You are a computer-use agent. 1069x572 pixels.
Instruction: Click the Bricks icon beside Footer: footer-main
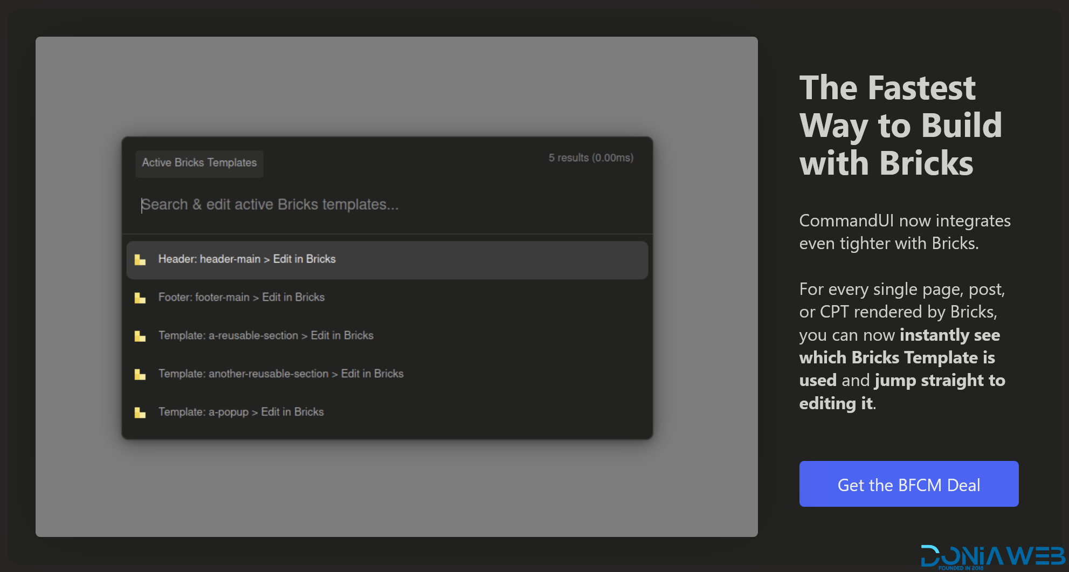click(140, 298)
